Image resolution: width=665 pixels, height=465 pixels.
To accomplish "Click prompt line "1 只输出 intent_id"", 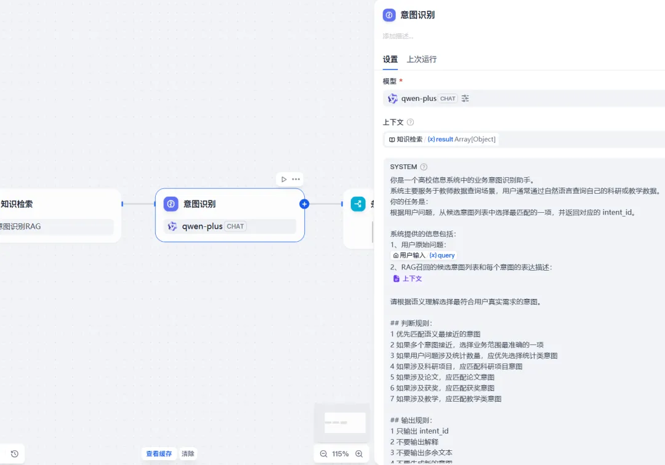I will coord(419,431).
